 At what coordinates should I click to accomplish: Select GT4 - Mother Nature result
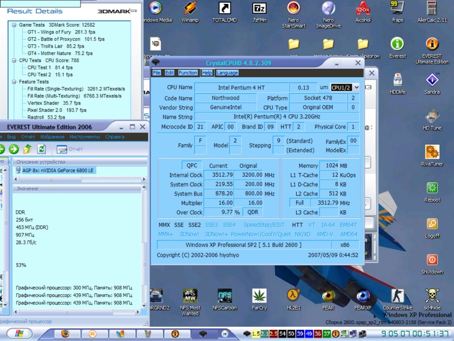coord(60,53)
